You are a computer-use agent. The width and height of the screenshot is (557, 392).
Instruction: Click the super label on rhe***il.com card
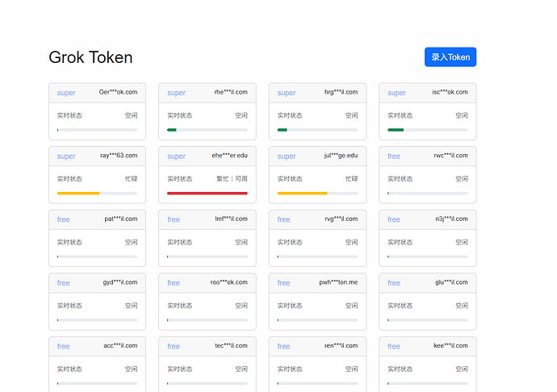pyautogui.click(x=176, y=93)
